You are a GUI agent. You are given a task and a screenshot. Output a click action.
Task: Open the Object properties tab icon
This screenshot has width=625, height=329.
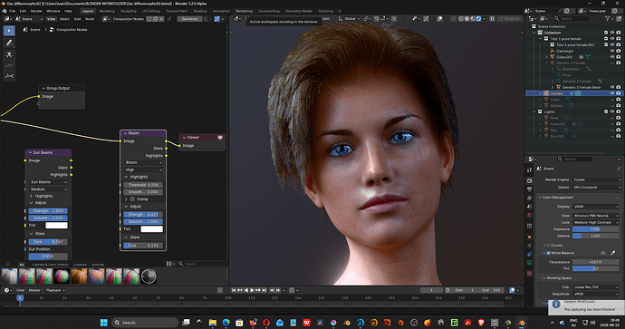pos(529,237)
